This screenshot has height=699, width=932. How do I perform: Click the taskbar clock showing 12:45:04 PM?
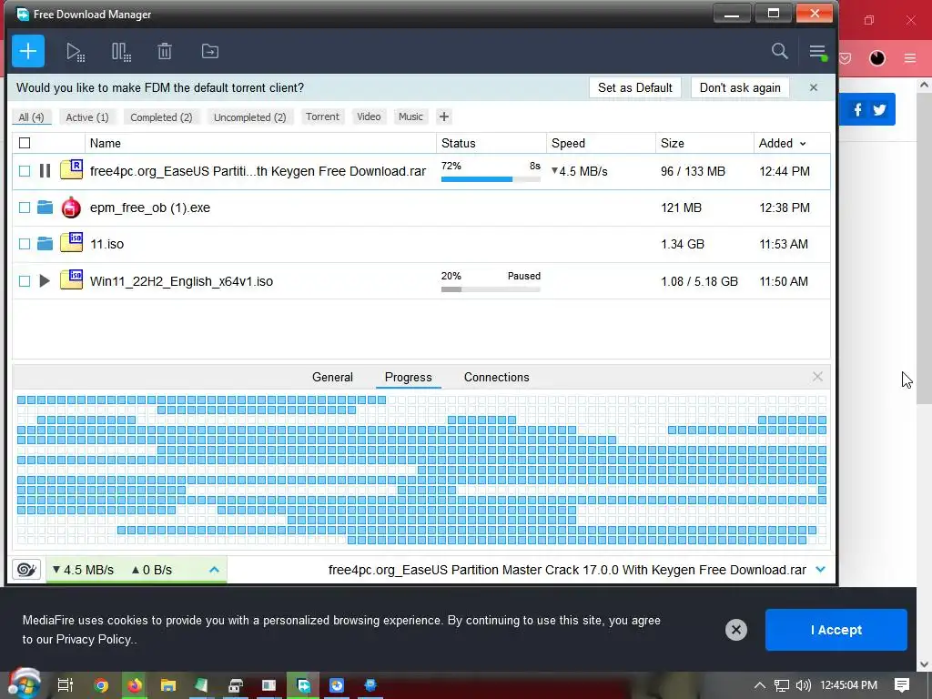point(848,685)
